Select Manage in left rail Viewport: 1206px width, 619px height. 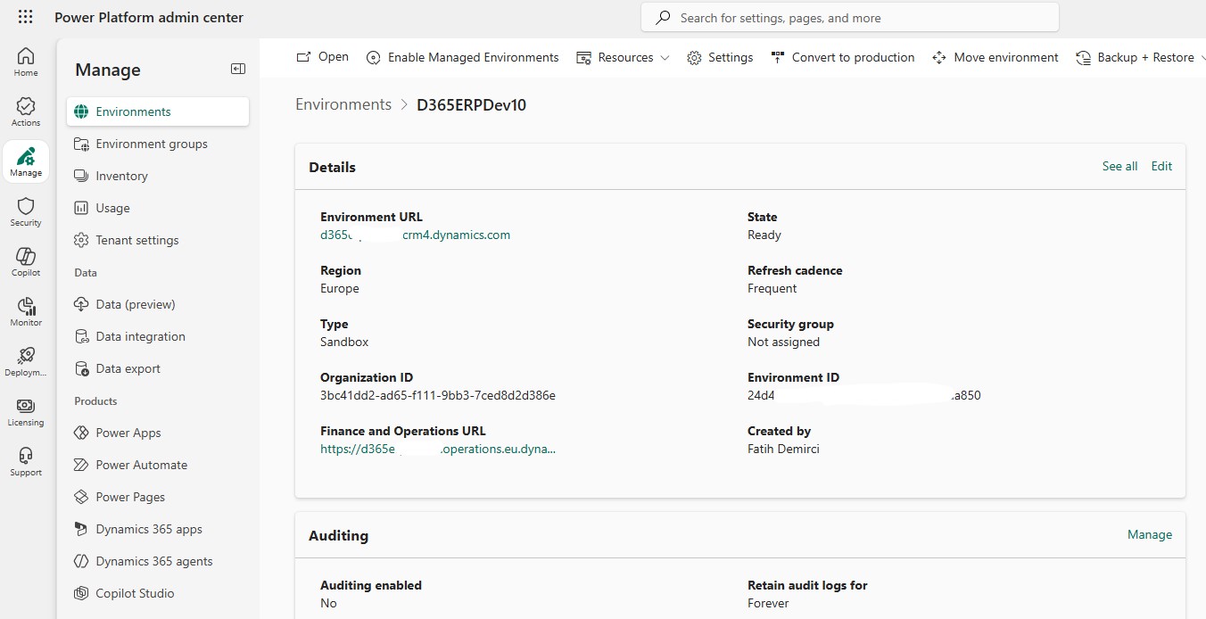[26, 161]
